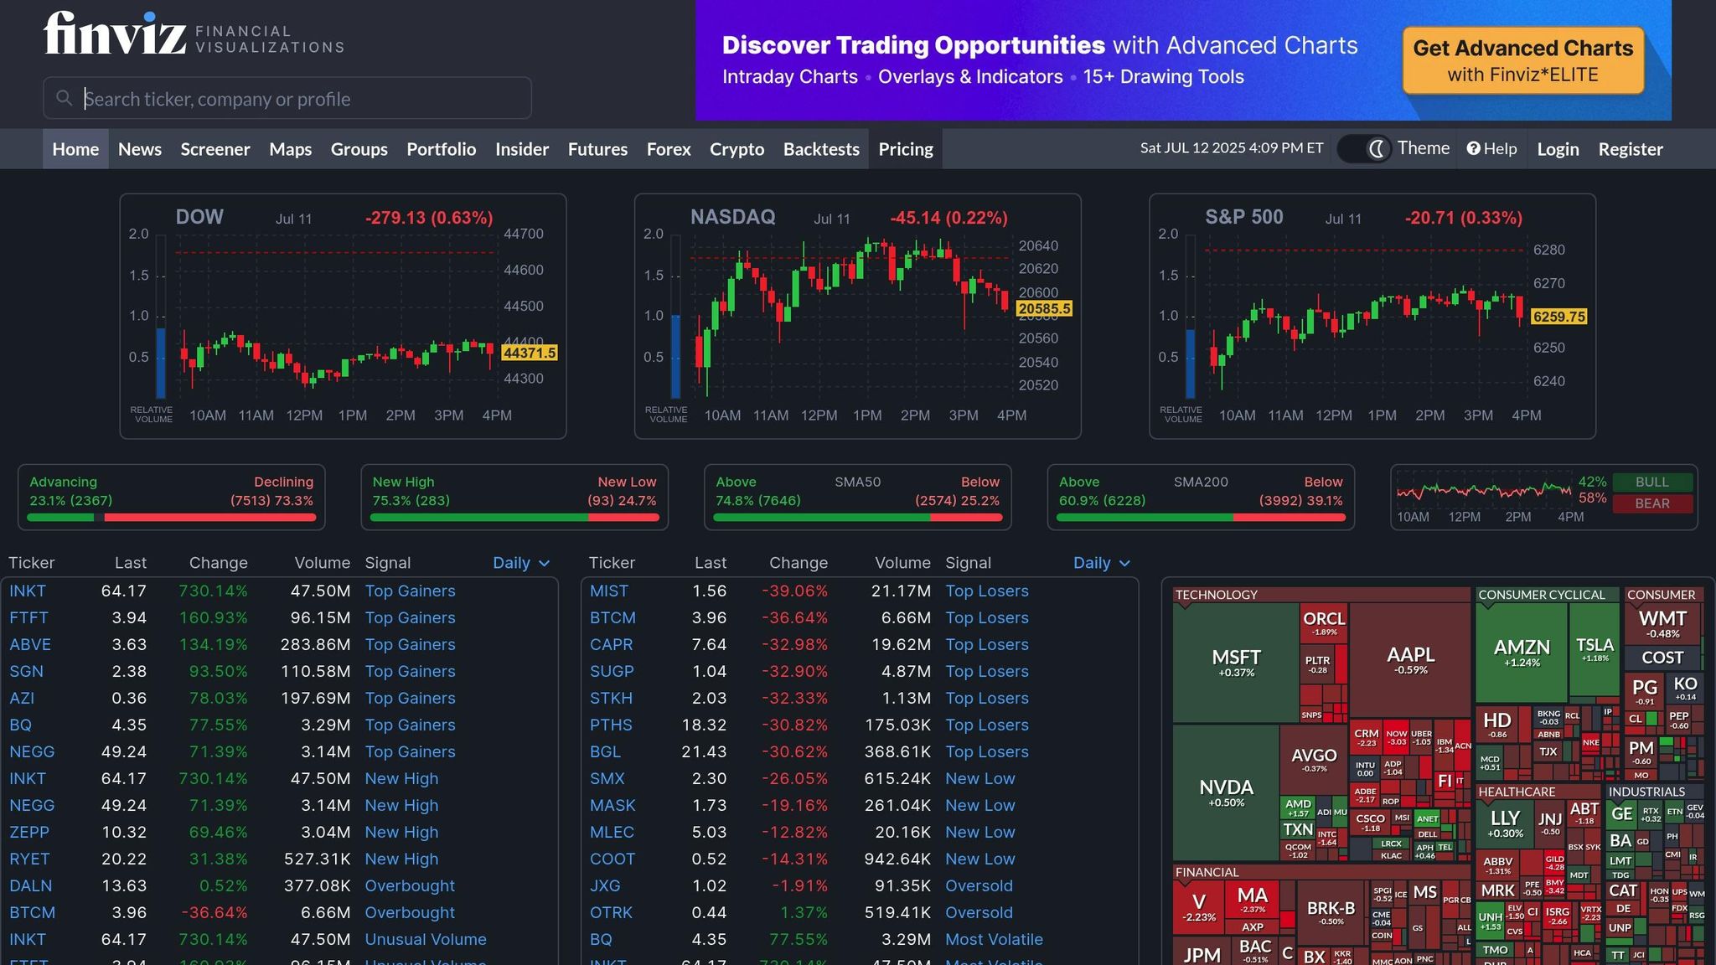Open MLEC ticker link

[612, 832]
